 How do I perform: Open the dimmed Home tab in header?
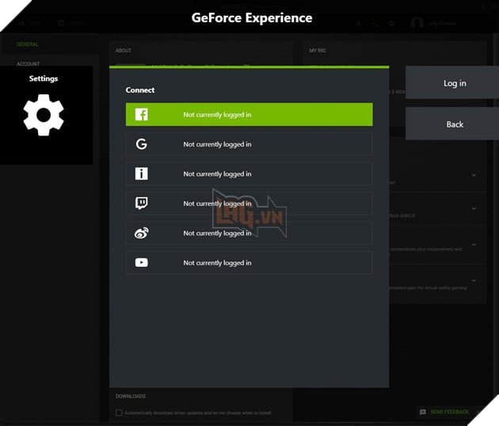point(31,23)
